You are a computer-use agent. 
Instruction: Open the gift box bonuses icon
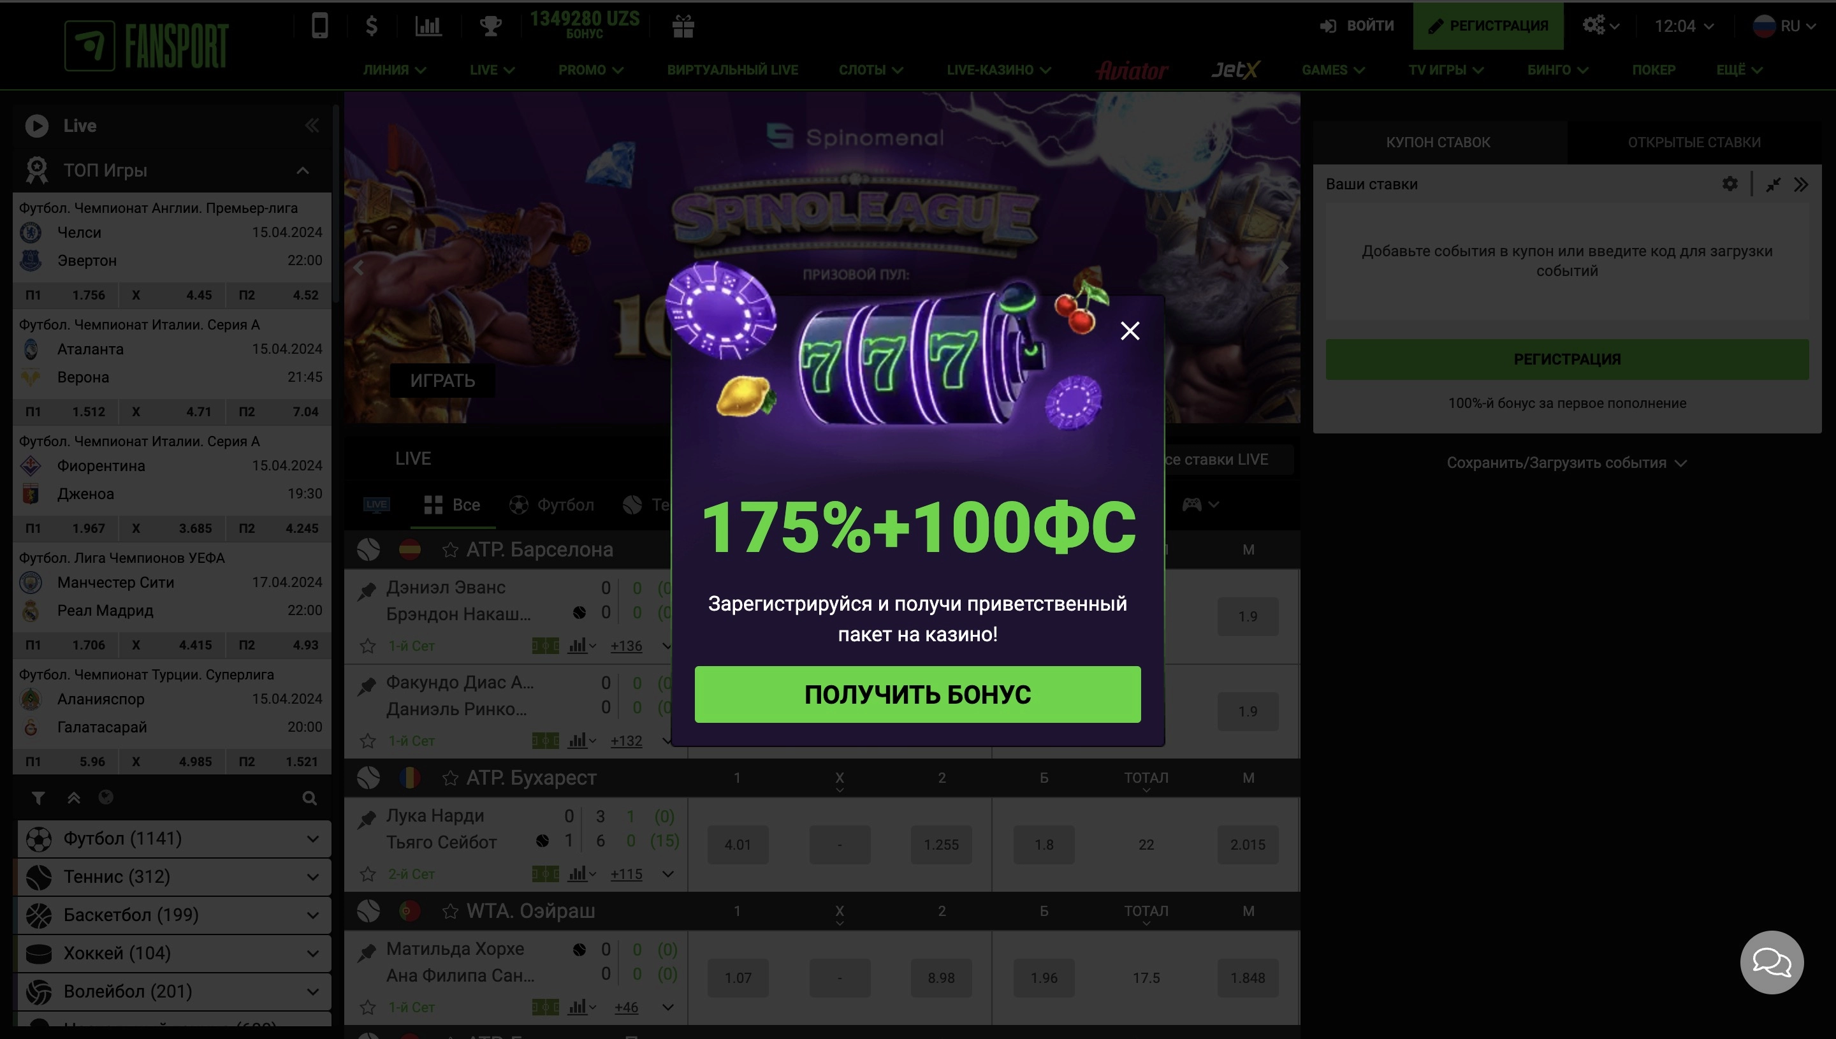coord(683,26)
